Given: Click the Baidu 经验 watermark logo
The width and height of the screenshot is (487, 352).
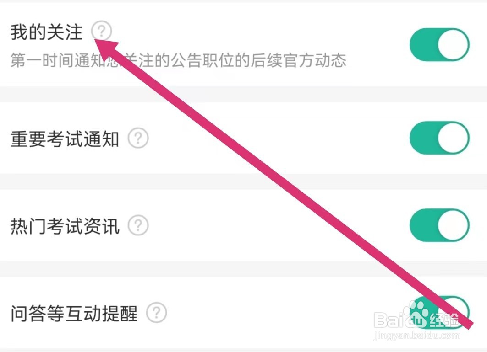Looking at the screenshot, I should tap(416, 319).
